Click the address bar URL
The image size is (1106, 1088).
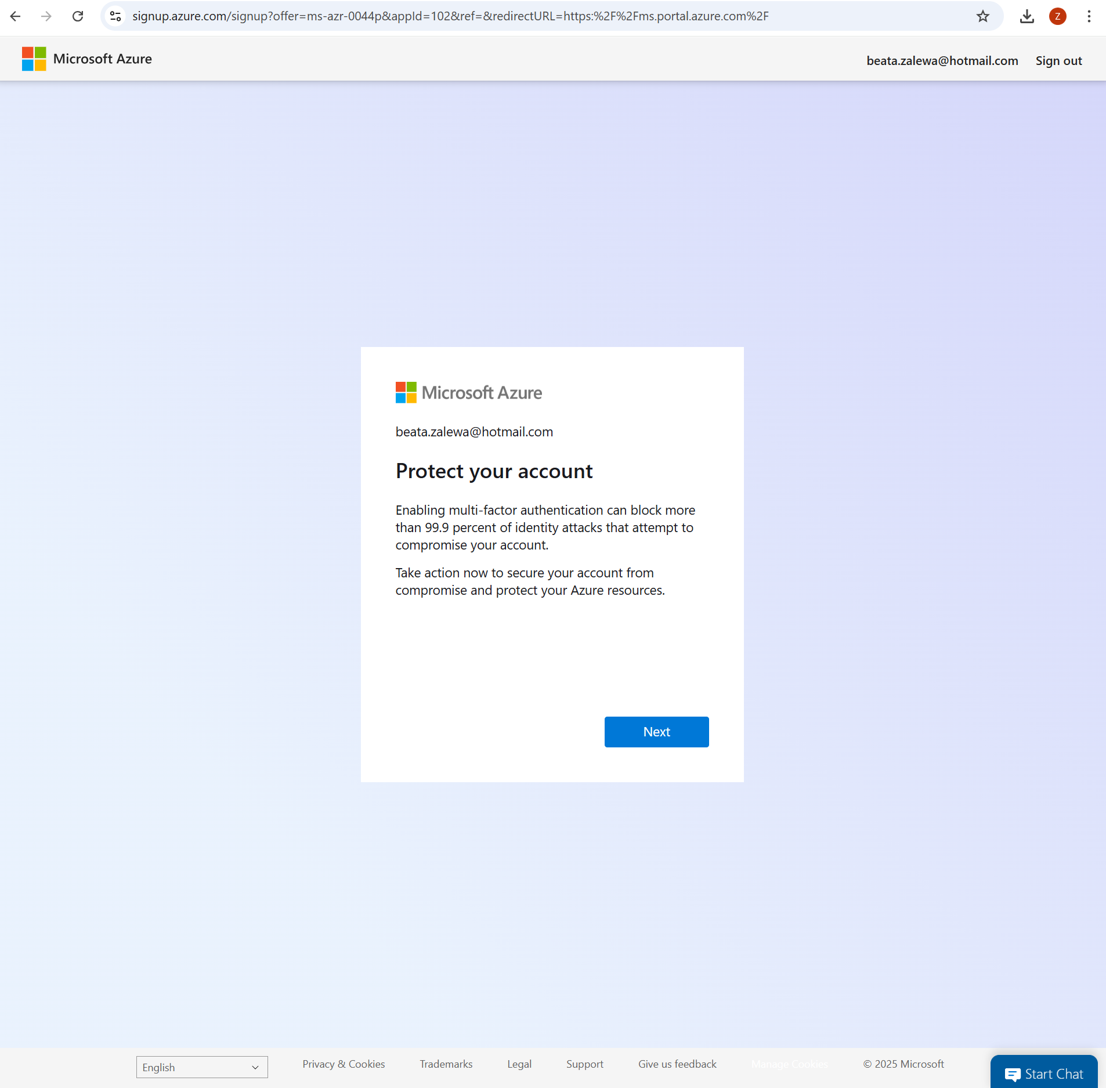coord(450,16)
